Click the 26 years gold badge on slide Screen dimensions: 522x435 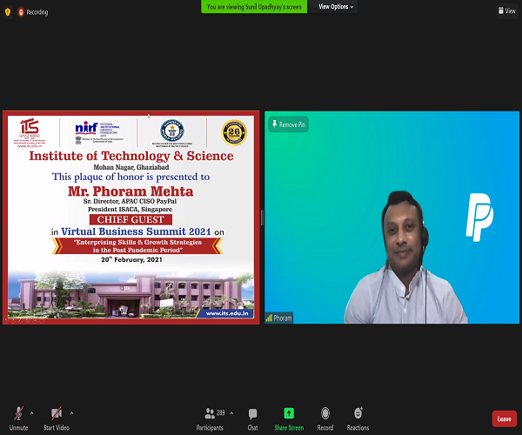point(234,133)
